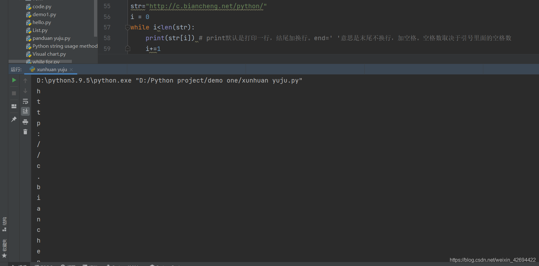Viewport: 539px width, 266px height.
Task: Click the Python file icon beside List.py
Action: point(29,30)
